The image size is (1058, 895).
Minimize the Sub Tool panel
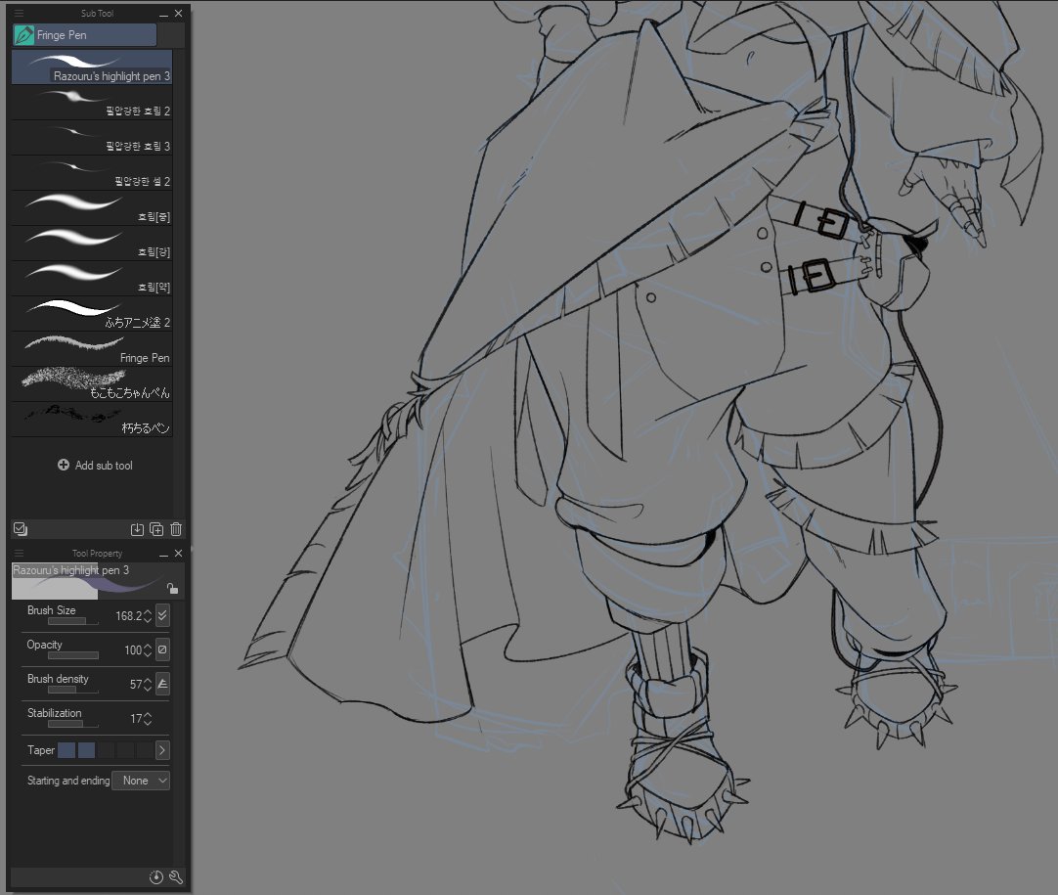coord(164,14)
